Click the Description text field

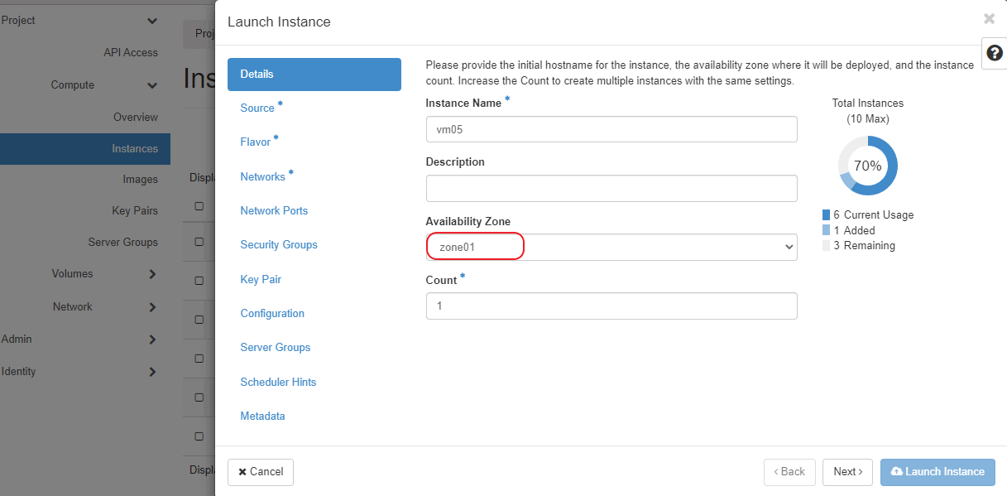pos(611,188)
